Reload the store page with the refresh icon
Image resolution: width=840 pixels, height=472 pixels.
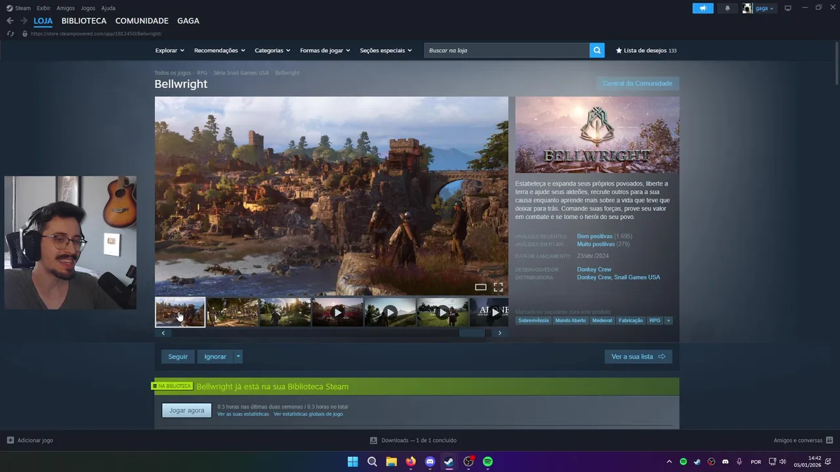pyautogui.click(x=10, y=33)
